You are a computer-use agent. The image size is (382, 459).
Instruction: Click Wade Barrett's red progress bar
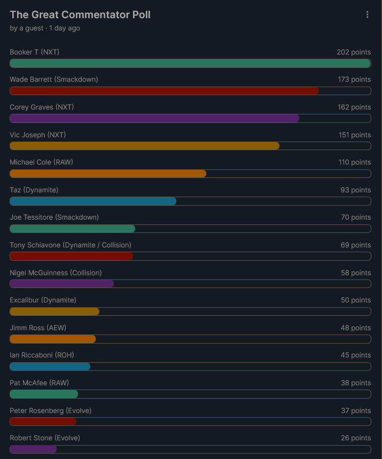click(165, 91)
